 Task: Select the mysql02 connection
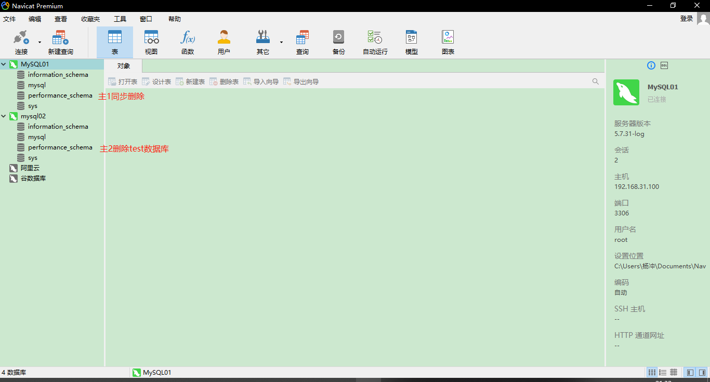point(33,116)
